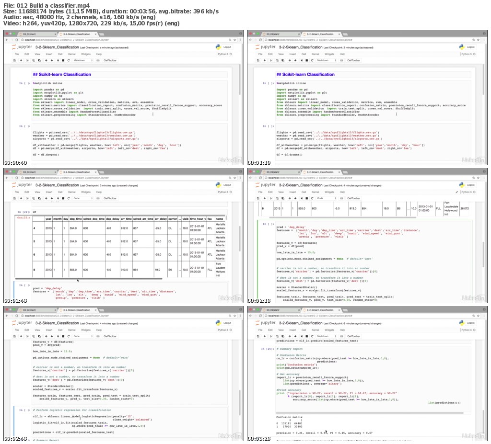The width and height of the screenshot is (491, 444).
Task: Click the paste cell icon in 00:00:40 frame
Action: [x=39, y=60]
